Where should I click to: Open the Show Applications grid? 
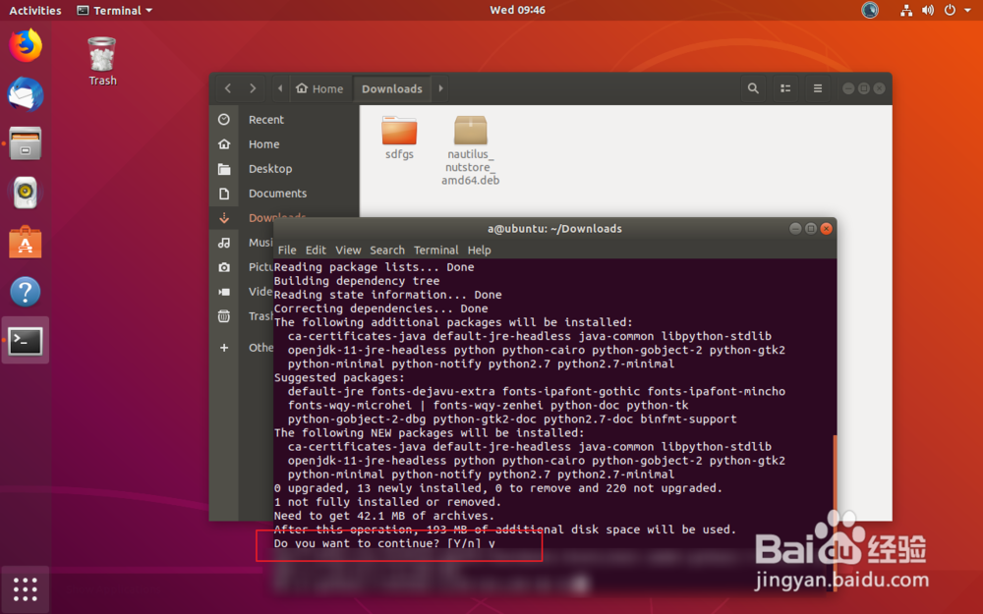pyautogui.click(x=25, y=588)
